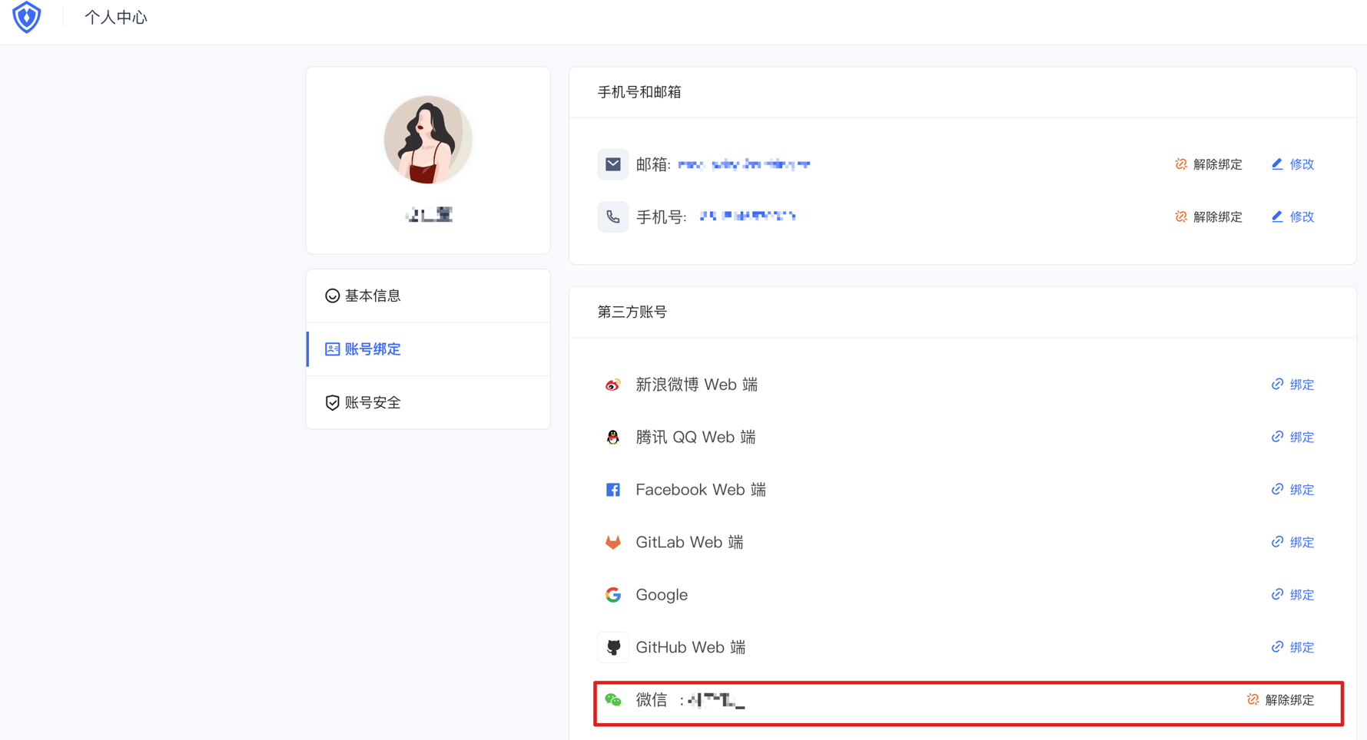Screen dimensions: 1367x740
Task: Go to 账号安全 section
Action: point(372,403)
